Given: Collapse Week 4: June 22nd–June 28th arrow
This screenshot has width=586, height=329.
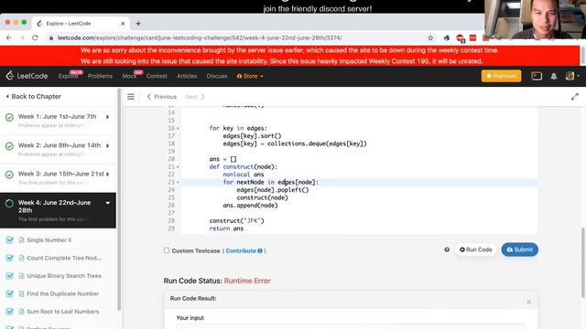Looking at the screenshot, I should click(108, 203).
